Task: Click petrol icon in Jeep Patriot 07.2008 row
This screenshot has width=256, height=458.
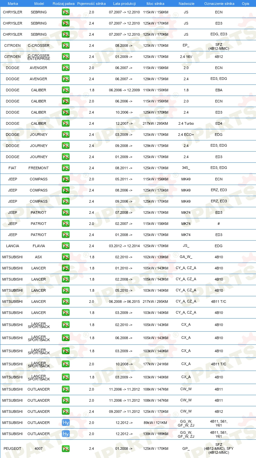Action: pos(65,213)
